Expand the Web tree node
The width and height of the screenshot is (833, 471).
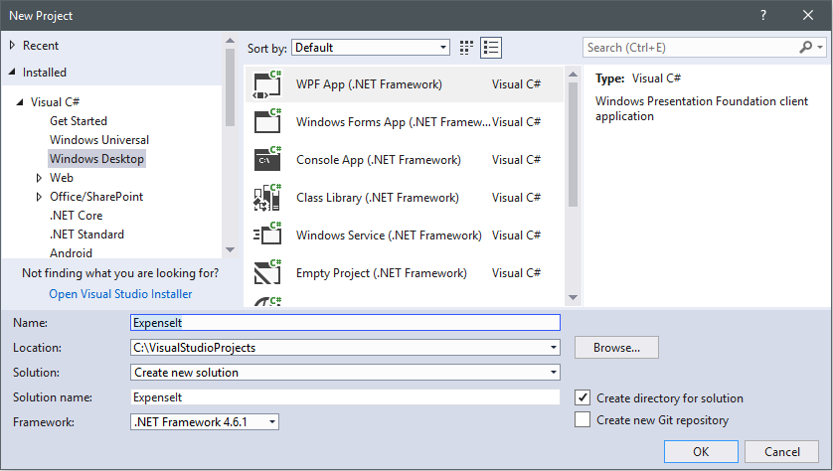(39, 177)
